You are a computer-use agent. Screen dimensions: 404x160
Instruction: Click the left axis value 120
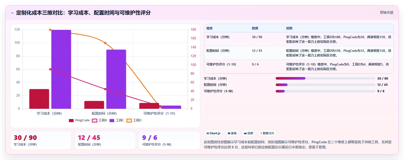point(17,30)
